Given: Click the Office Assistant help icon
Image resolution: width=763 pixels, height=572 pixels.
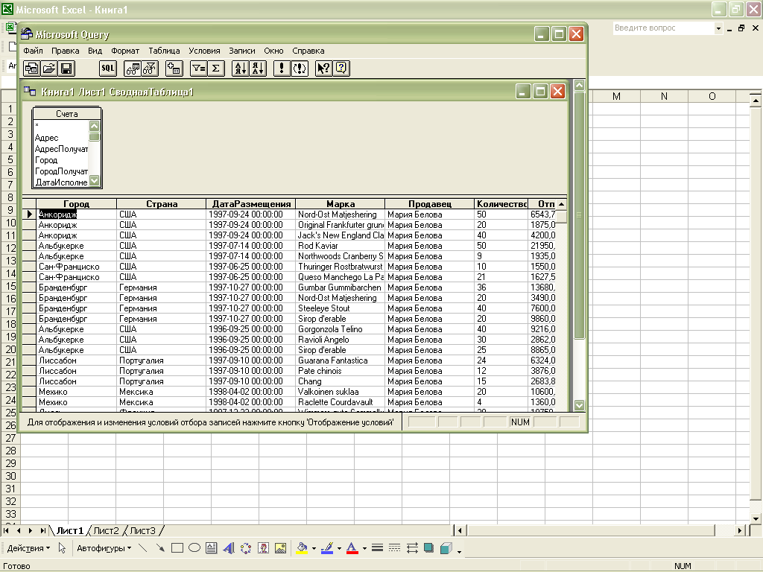Looking at the screenshot, I should coord(341,69).
